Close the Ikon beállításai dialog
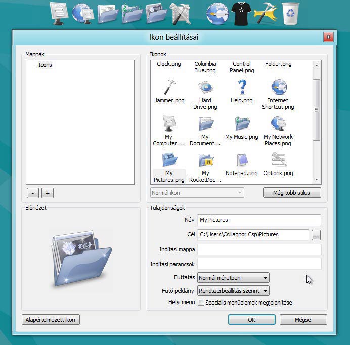 click(x=328, y=37)
